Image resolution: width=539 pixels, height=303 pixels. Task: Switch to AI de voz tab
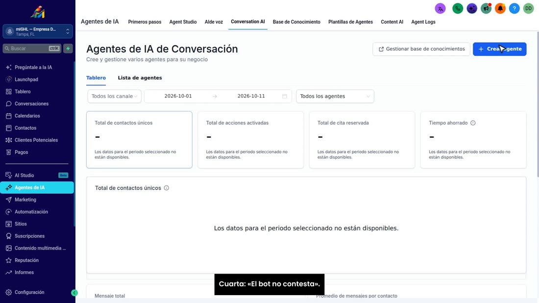coord(214,22)
